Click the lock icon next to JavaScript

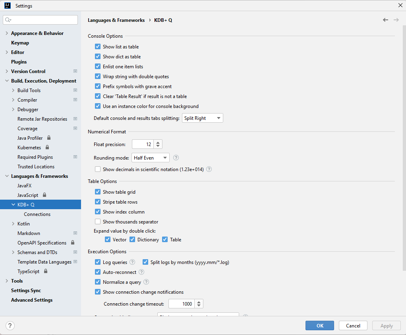(44, 195)
